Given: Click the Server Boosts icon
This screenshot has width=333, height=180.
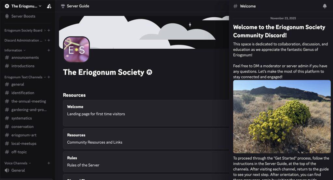Looking at the screenshot, I should pos(7,16).
